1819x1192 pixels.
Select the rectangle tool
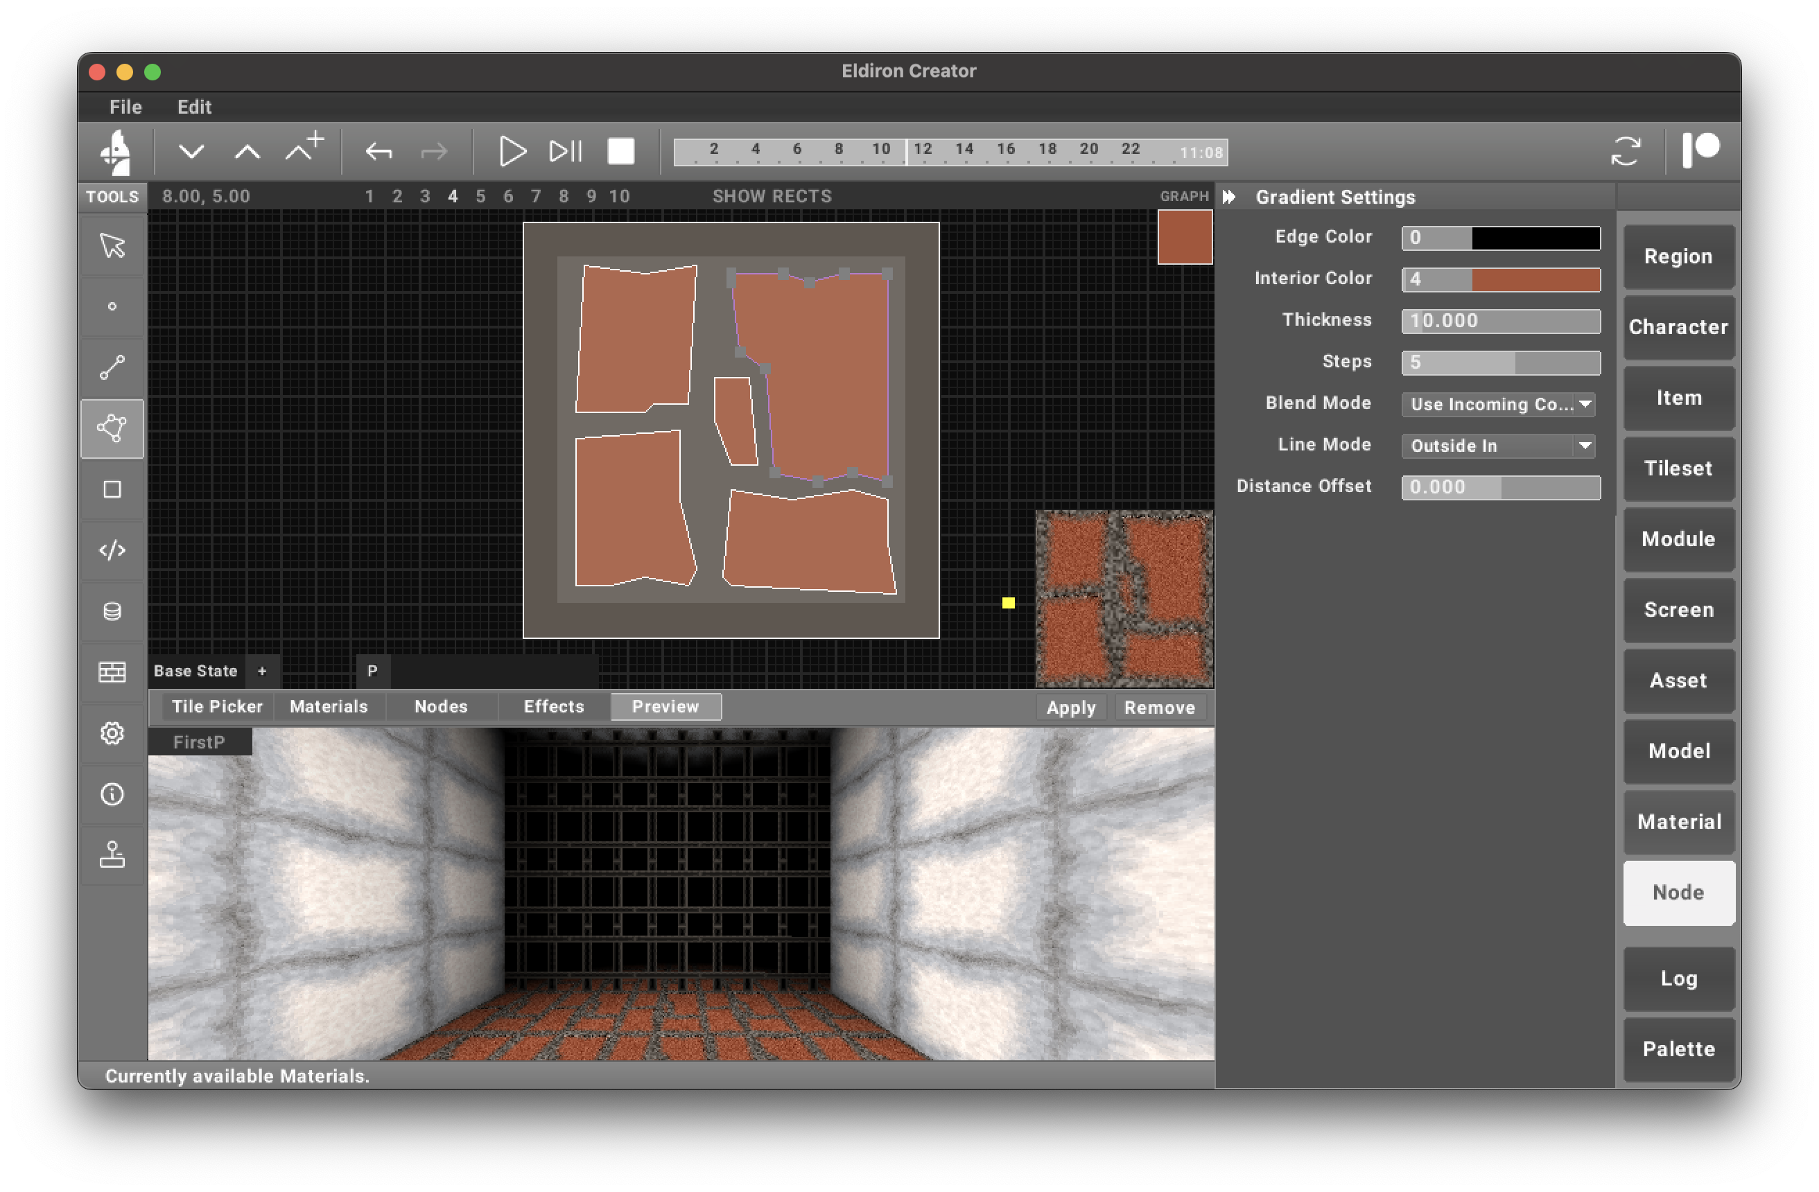pos(112,490)
